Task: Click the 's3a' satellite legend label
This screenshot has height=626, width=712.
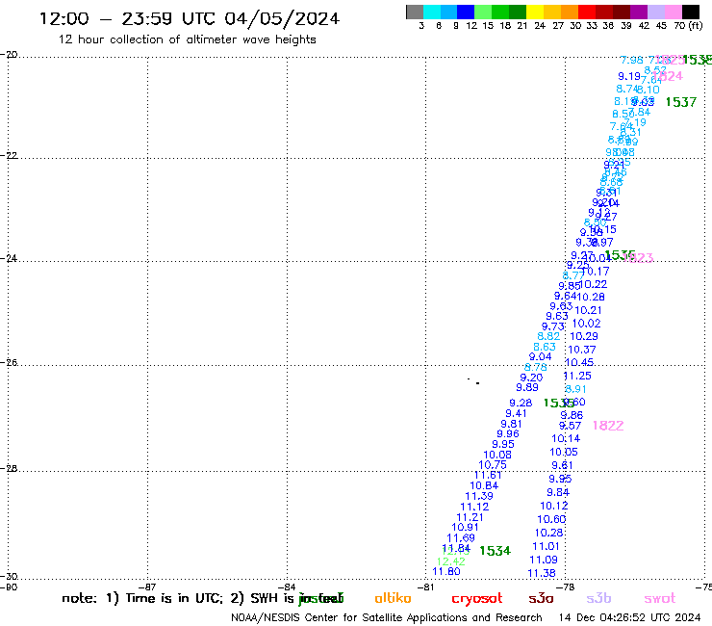Action: point(541,599)
